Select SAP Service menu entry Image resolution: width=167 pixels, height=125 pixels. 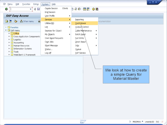(x=85, y=53)
